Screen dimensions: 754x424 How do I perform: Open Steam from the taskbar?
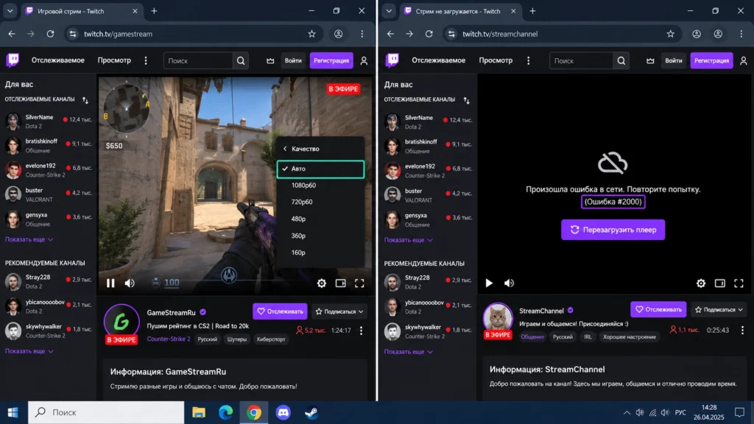click(x=311, y=412)
